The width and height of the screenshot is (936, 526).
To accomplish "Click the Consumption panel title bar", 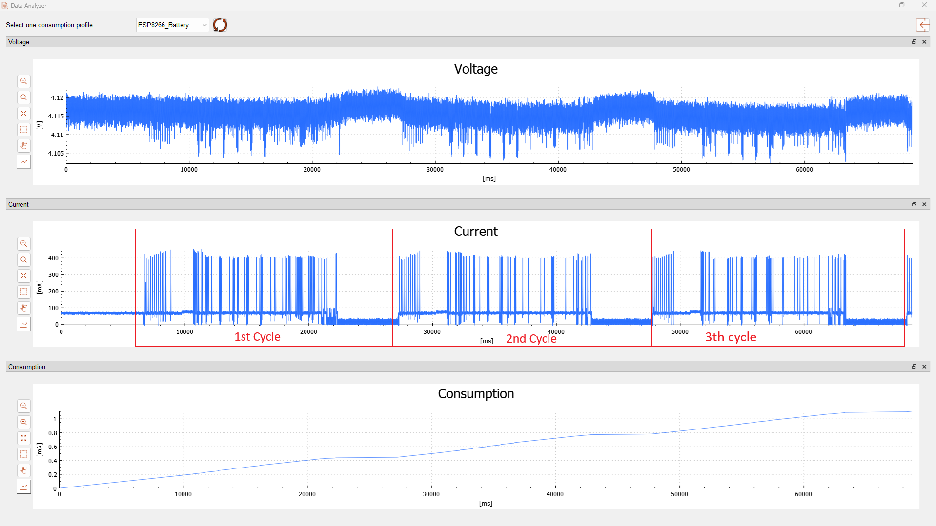I will click(x=439, y=367).
